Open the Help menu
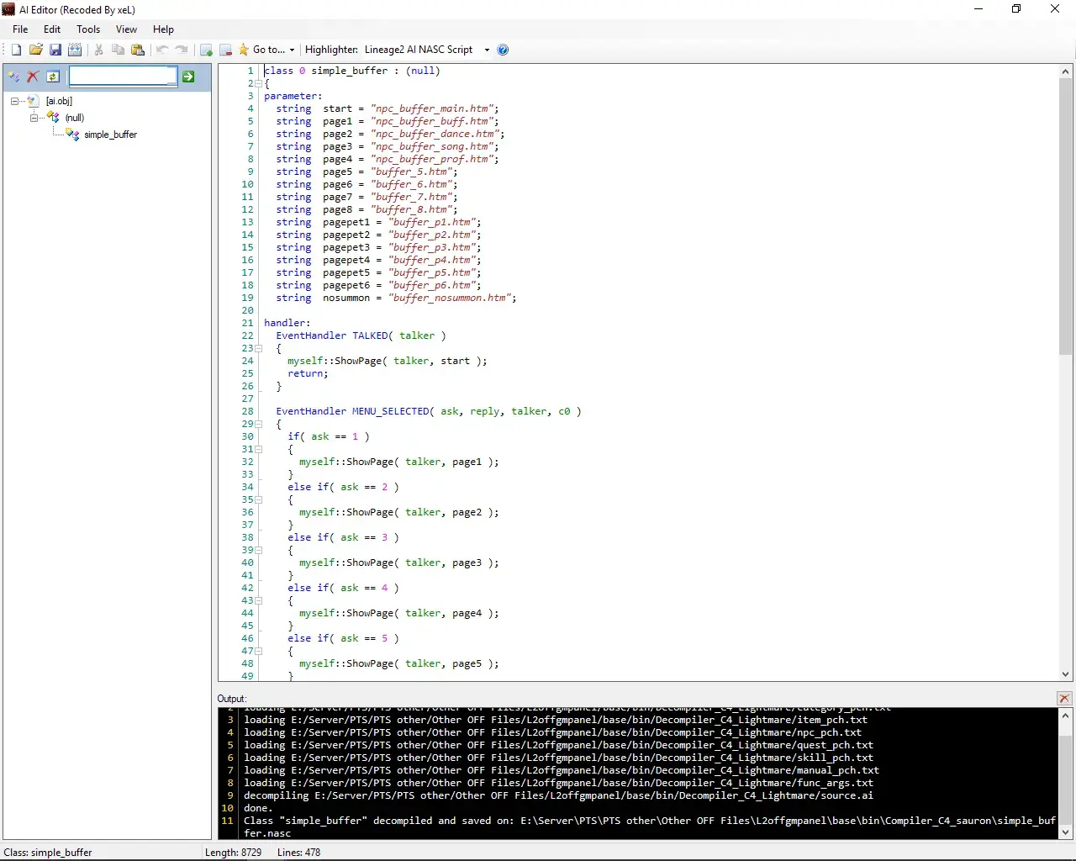Image resolution: width=1076 pixels, height=861 pixels. [163, 29]
